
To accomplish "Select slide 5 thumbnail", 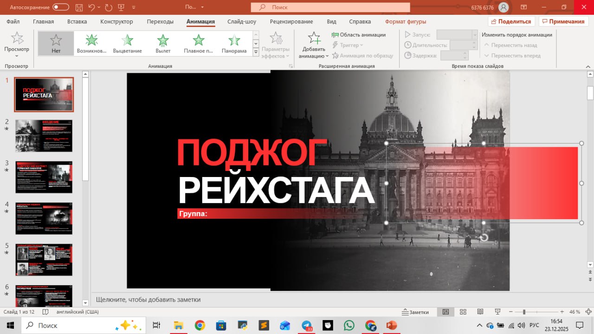I will click(x=44, y=260).
